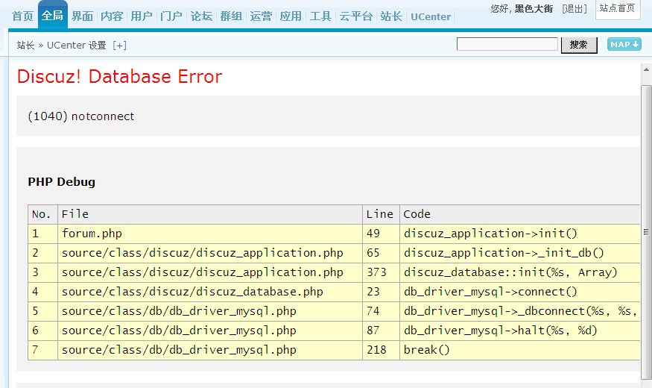Viewport: 652px width, 388px height.
Task: Click the (1040) notconnect error message
Action: (81, 116)
